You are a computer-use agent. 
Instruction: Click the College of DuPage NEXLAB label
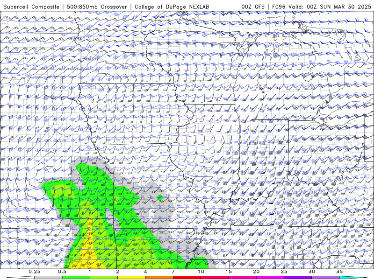172,7
